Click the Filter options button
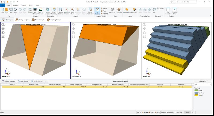The width and height of the screenshot is (214, 116). tap(23, 81)
